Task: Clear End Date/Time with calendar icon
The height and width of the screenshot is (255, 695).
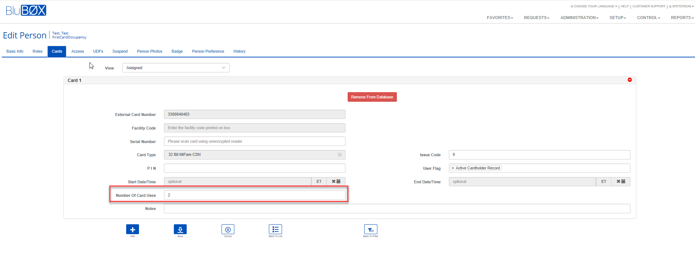Action: click(621, 181)
